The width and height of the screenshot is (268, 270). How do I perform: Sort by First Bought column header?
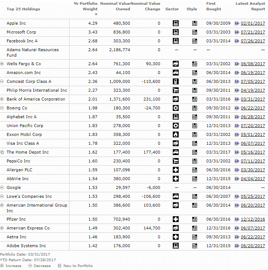tap(214, 6)
